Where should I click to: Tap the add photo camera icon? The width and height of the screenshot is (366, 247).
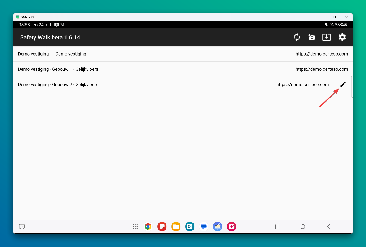pyautogui.click(x=312, y=37)
